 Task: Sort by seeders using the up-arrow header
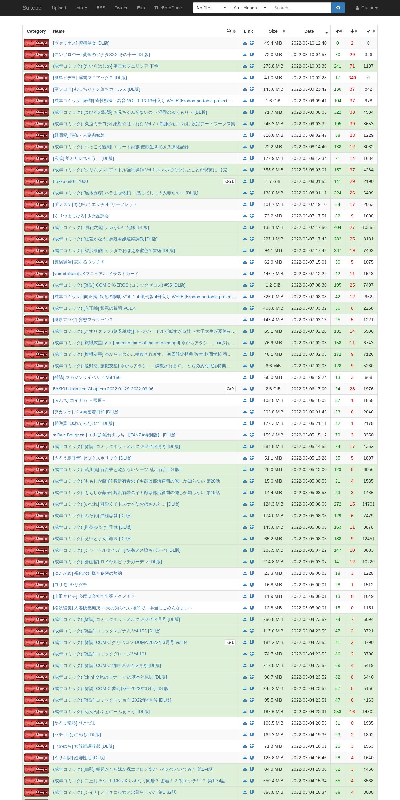pos(338,31)
